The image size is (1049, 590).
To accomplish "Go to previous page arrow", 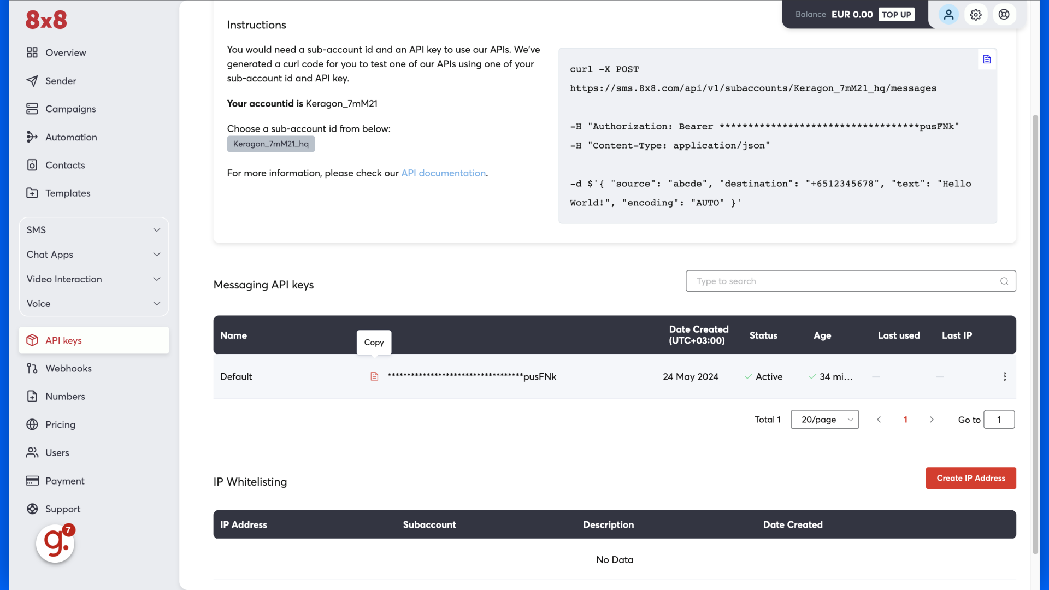I will pos(879,420).
